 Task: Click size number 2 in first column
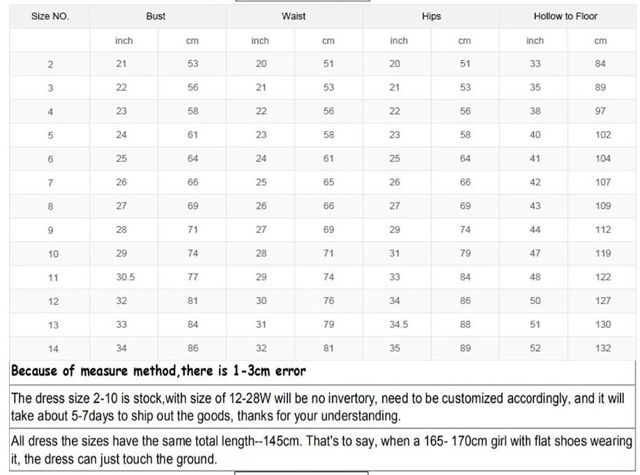point(50,64)
